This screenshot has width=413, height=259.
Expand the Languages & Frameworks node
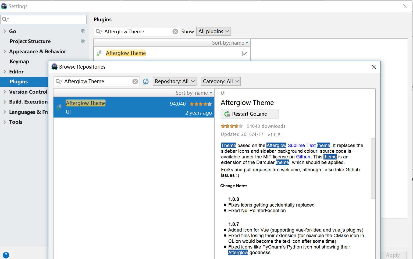click(5, 112)
